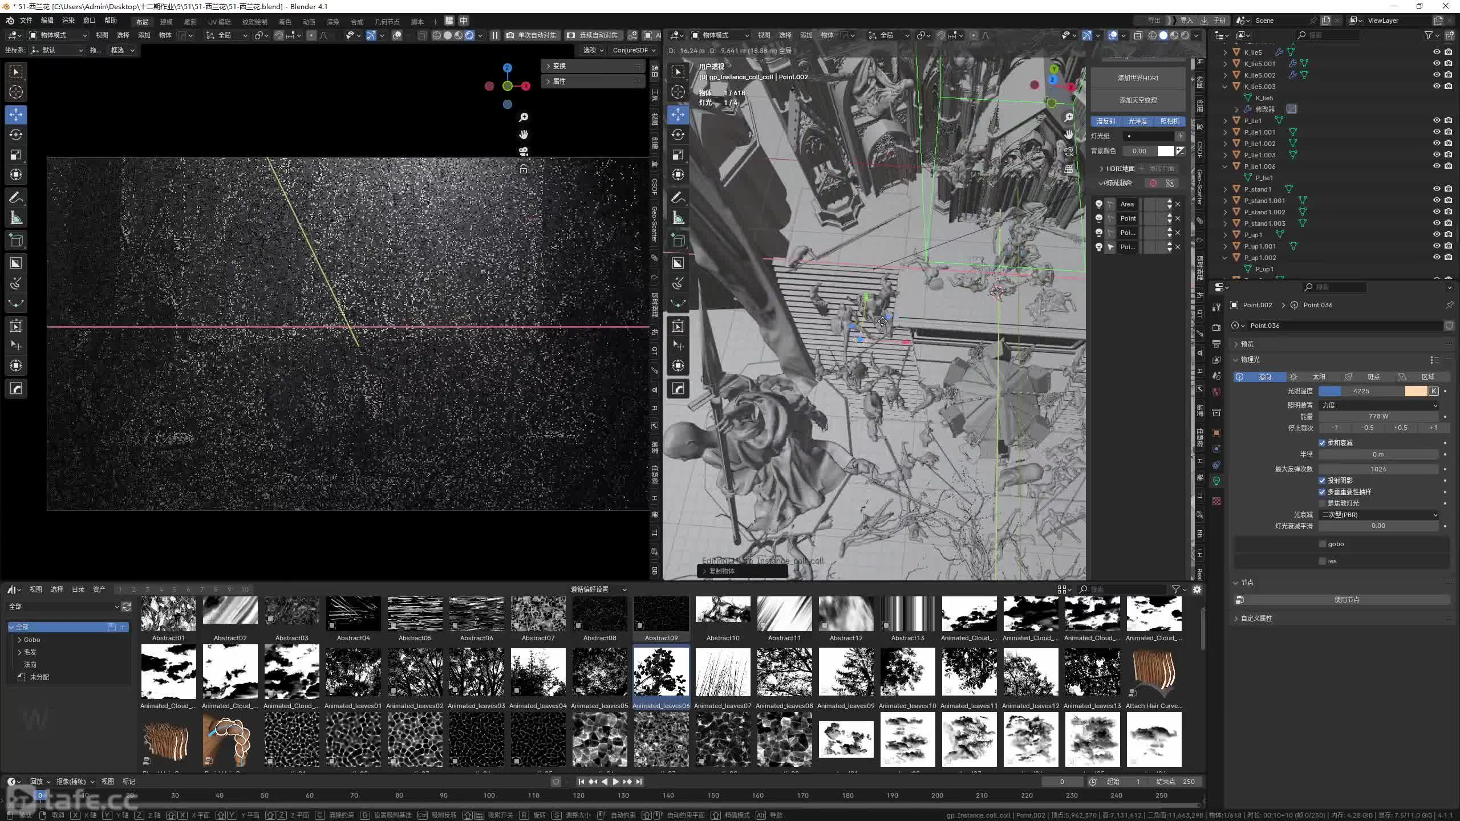The width and height of the screenshot is (1460, 821).
Task: Expand the 预览 panel
Action: point(1247,344)
